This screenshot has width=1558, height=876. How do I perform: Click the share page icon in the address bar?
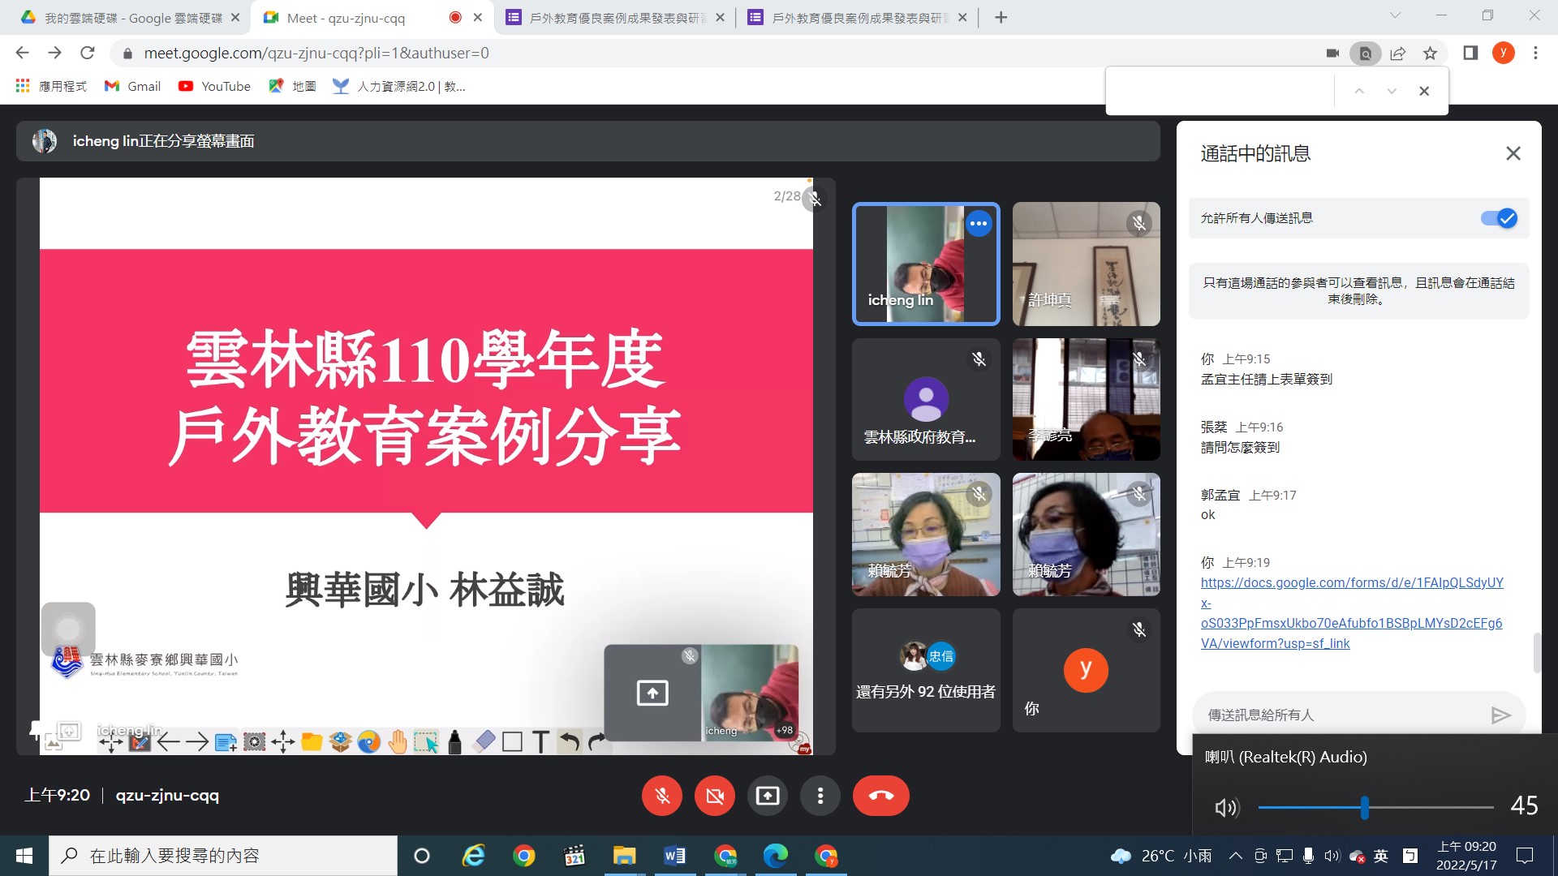1397,53
